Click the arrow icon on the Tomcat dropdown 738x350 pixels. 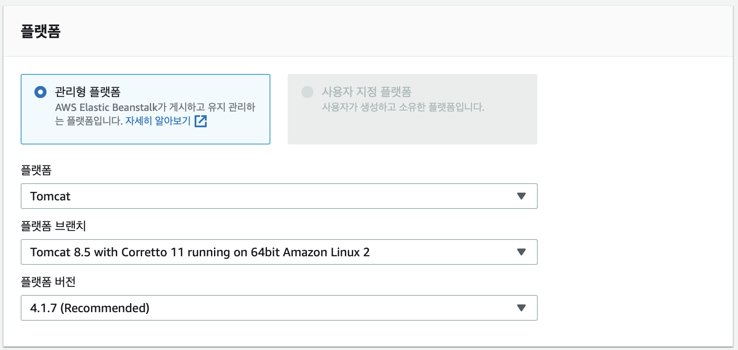click(521, 196)
